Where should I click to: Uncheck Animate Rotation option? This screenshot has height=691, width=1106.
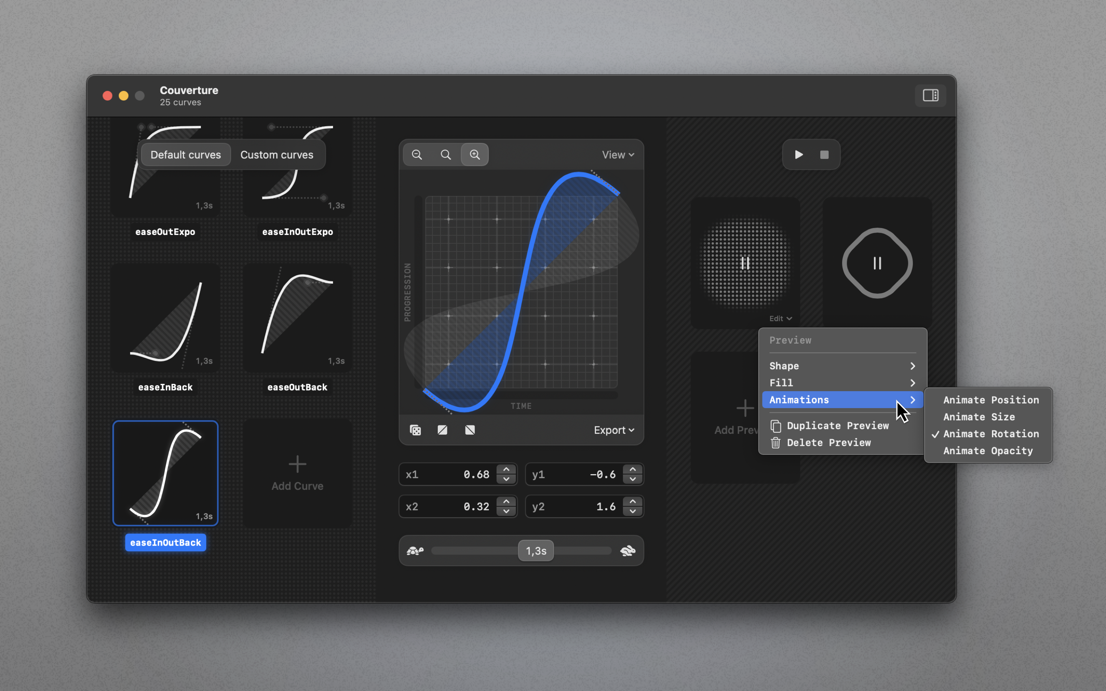(990, 434)
